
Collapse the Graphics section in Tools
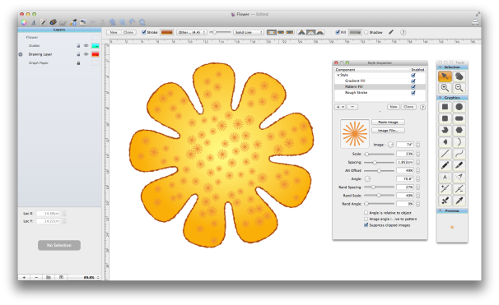(x=441, y=98)
